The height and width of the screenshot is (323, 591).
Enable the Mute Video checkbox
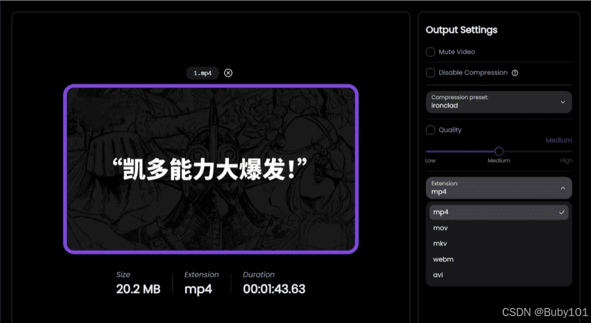431,52
